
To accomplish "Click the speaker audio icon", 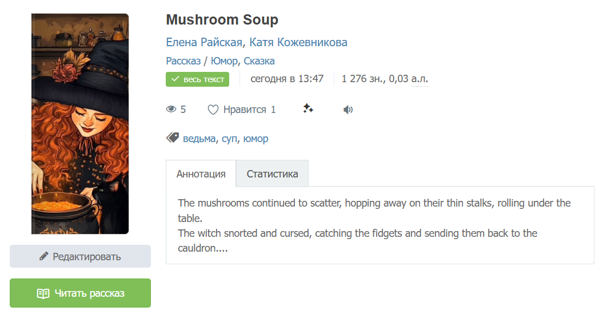I will click(x=348, y=110).
